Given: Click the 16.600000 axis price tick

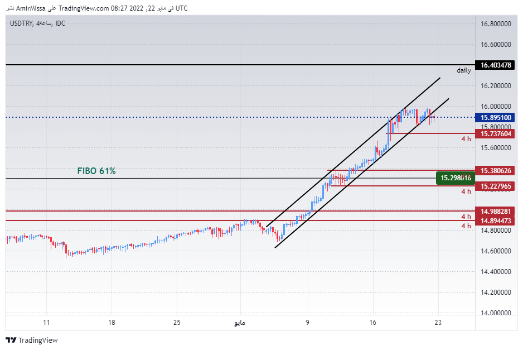Looking at the screenshot, I should point(495,45).
